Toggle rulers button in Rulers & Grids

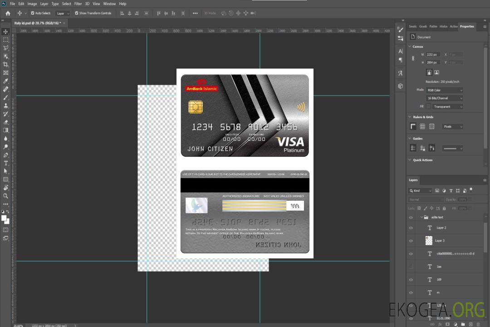click(x=413, y=126)
